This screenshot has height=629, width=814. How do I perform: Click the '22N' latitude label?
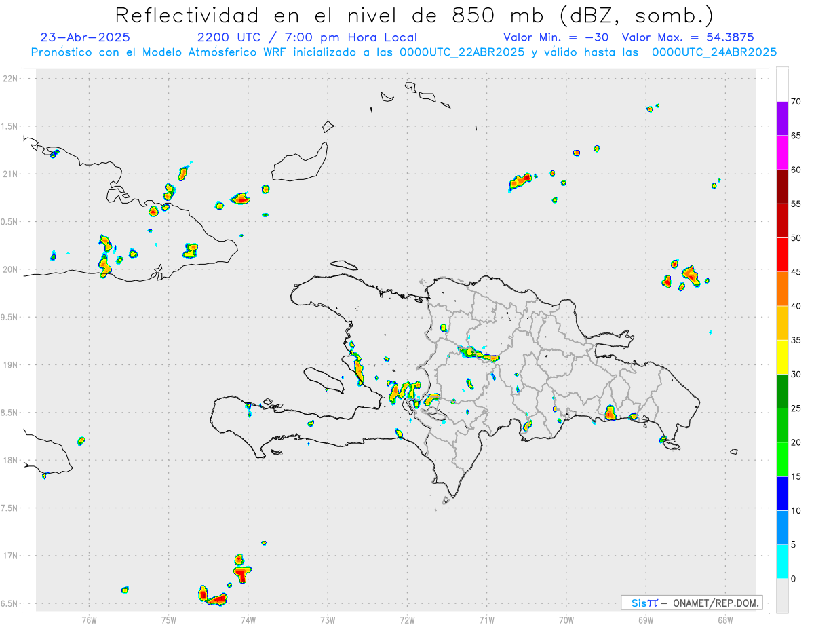10,79
